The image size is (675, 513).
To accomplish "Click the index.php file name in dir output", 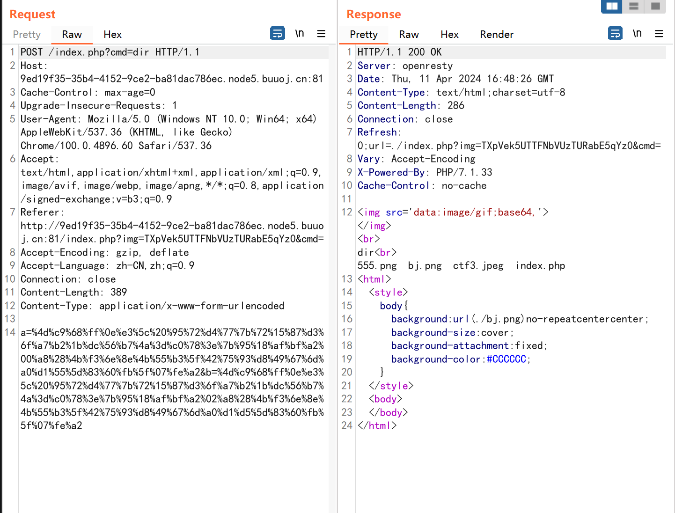I will pyautogui.click(x=540, y=265).
